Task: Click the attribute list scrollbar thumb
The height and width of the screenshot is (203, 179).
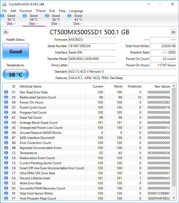Action: 174,137
